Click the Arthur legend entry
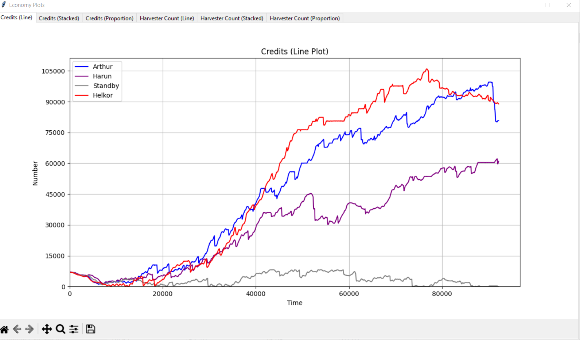The height and width of the screenshot is (340, 580). point(103,67)
